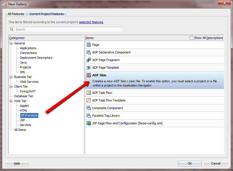Pick Composite Component item text

[108, 108]
